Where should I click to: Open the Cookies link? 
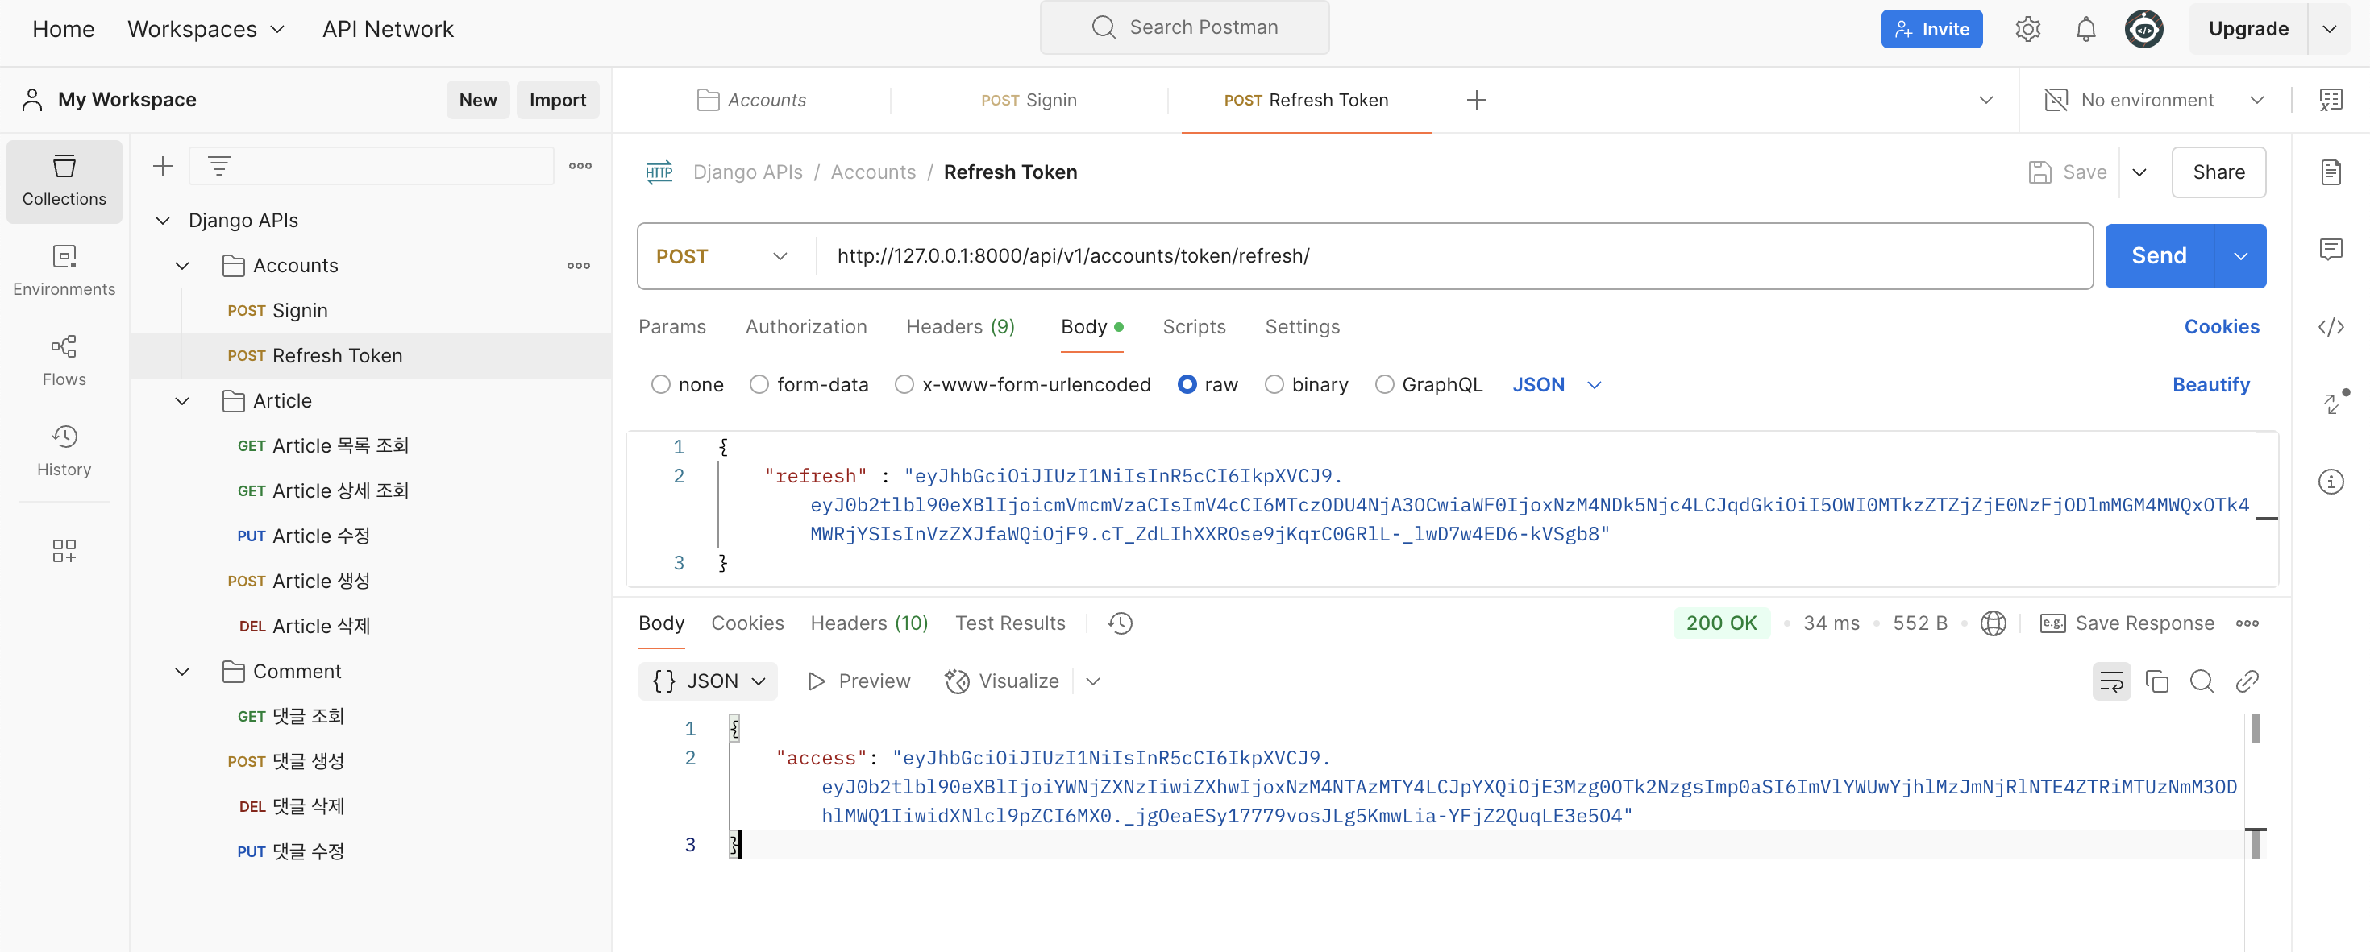[x=2221, y=326]
